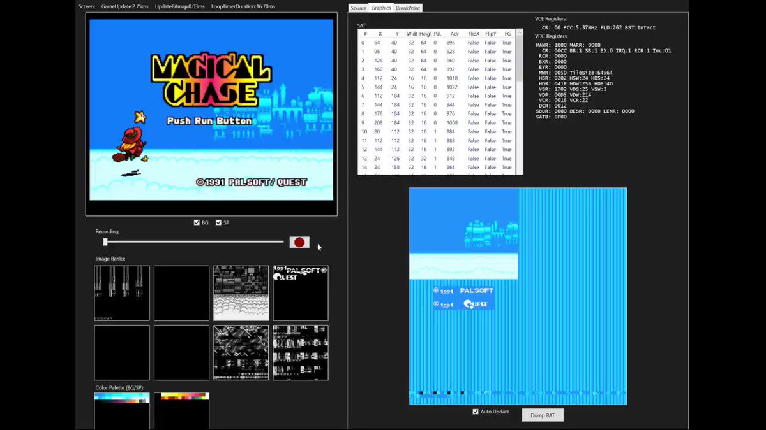Viewport: 766px width, 430px height.
Task: Click the SATB: 0F00 register line
Action: coord(551,117)
